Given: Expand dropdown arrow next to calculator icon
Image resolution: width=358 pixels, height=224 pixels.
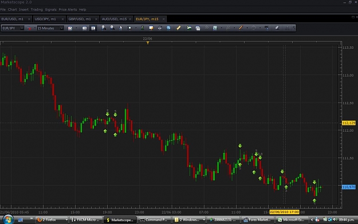Looking at the screenshot, I should coord(222,28).
